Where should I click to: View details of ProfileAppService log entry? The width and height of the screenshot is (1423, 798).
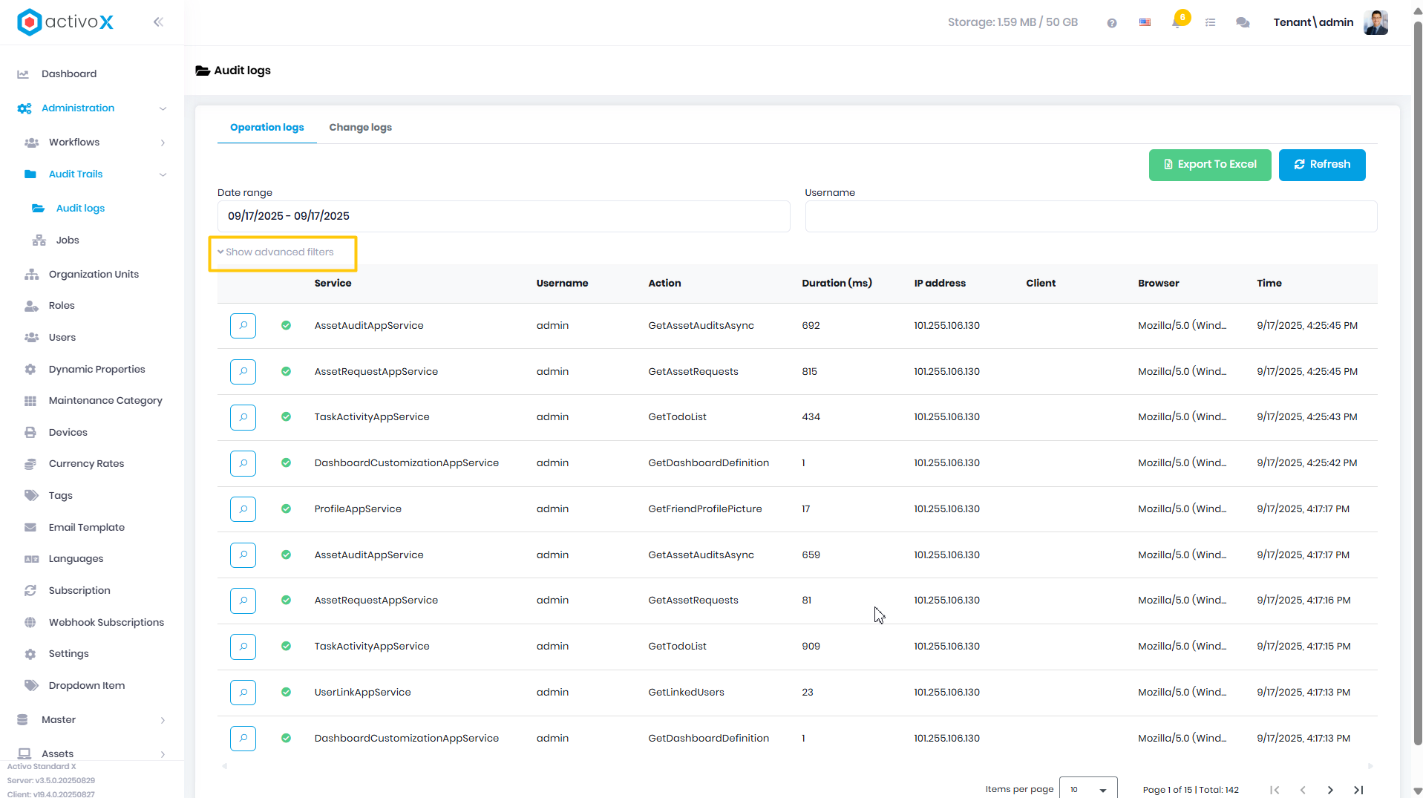tap(243, 509)
